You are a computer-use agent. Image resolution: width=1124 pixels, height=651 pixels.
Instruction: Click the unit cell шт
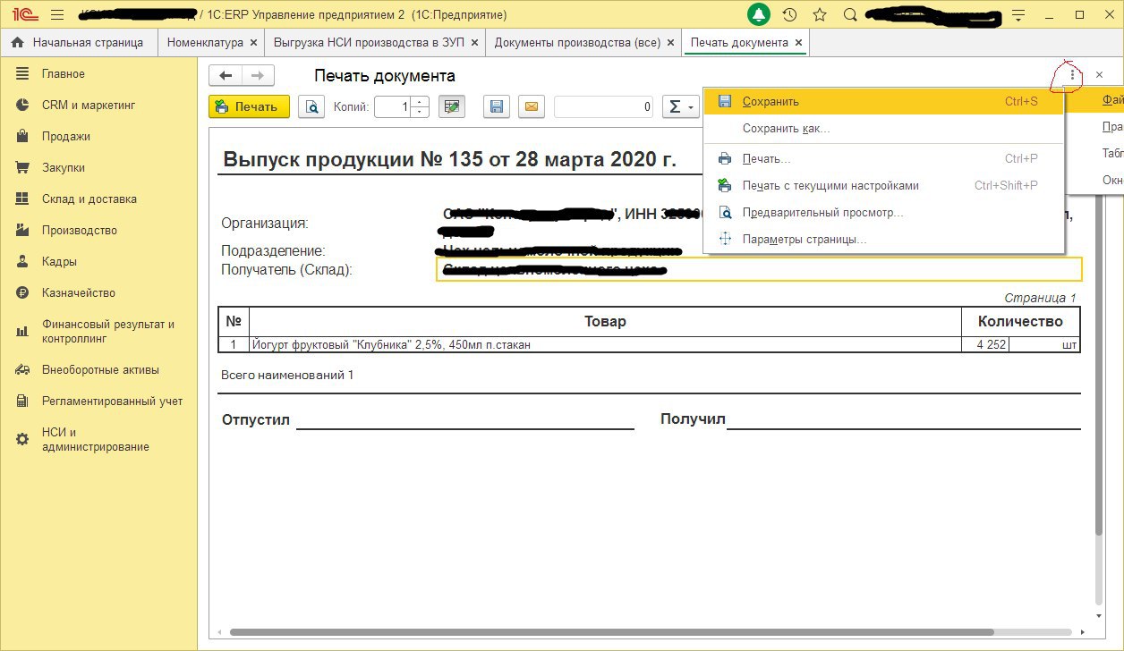pyautogui.click(x=1044, y=344)
